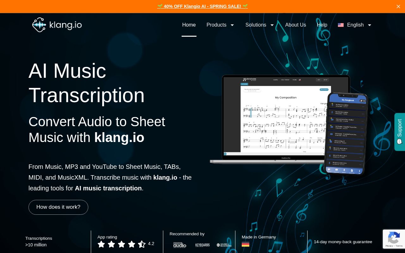Screen dimensions: 405x253
Task: Click the 4.2 app rating value
Action: (151, 244)
